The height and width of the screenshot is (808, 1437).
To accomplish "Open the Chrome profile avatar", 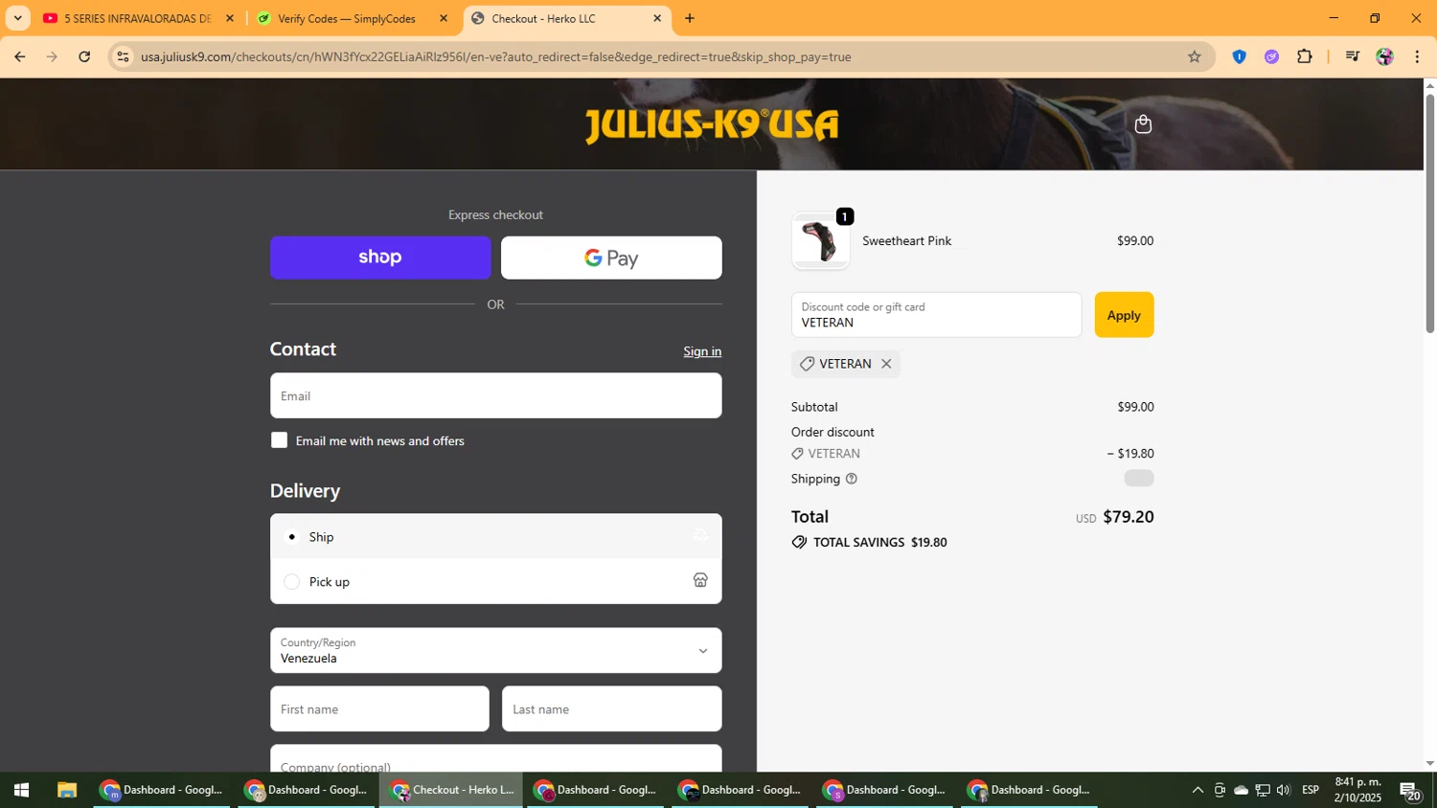I will click(x=1384, y=56).
